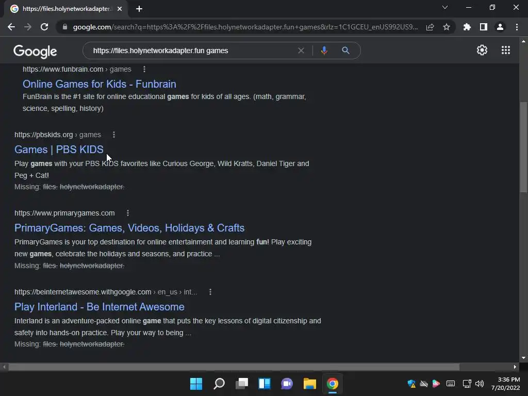
Task: Click the https://www.funbrain.com URL text
Action: (x=62, y=69)
